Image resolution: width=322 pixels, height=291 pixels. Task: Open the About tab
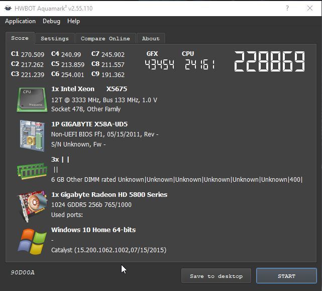click(x=151, y=38)
